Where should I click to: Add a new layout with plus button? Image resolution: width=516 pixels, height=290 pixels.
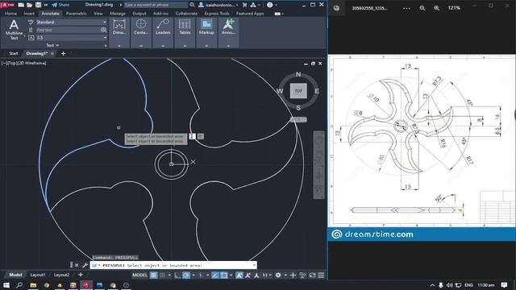[81, 275]
